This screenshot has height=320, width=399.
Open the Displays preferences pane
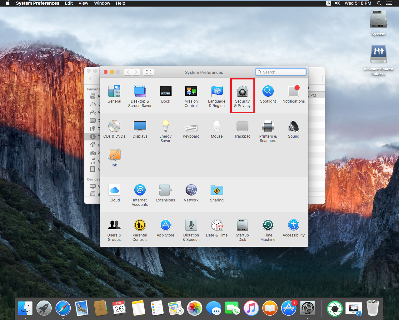point(140,129)
